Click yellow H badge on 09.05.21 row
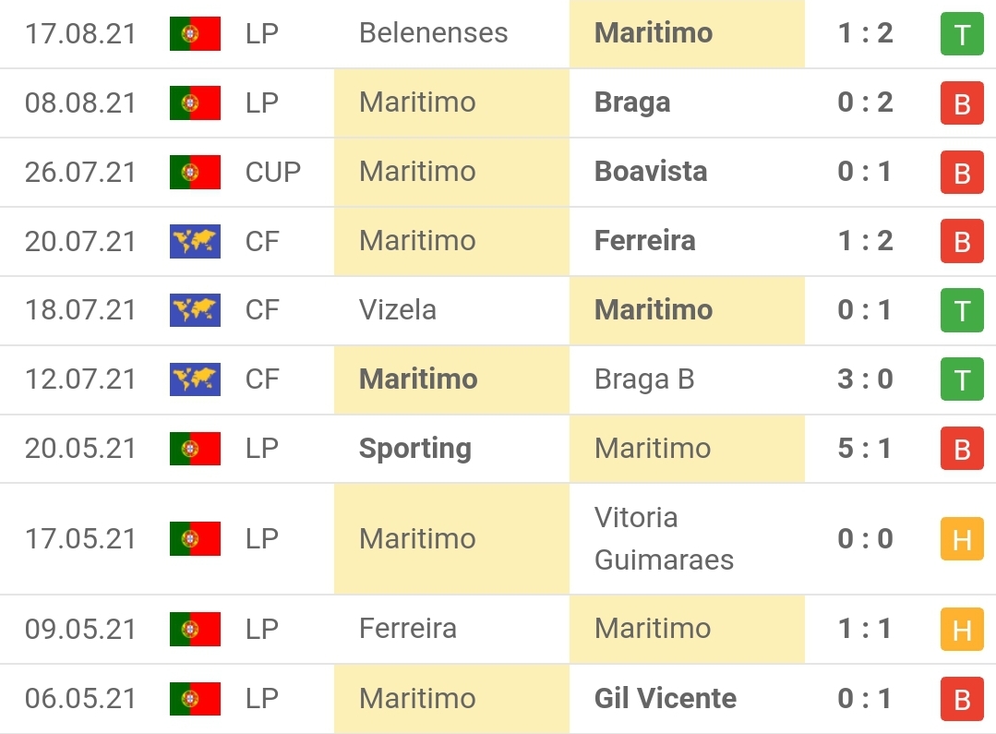The height and width of the screenshot is (734, 996). [962, 630]
